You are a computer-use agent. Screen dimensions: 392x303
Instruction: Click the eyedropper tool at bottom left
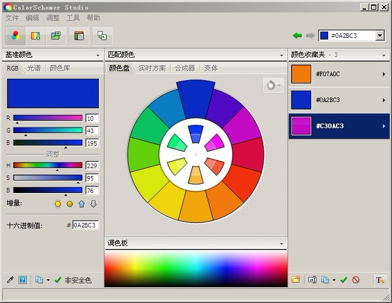click(x=10, y=280)
